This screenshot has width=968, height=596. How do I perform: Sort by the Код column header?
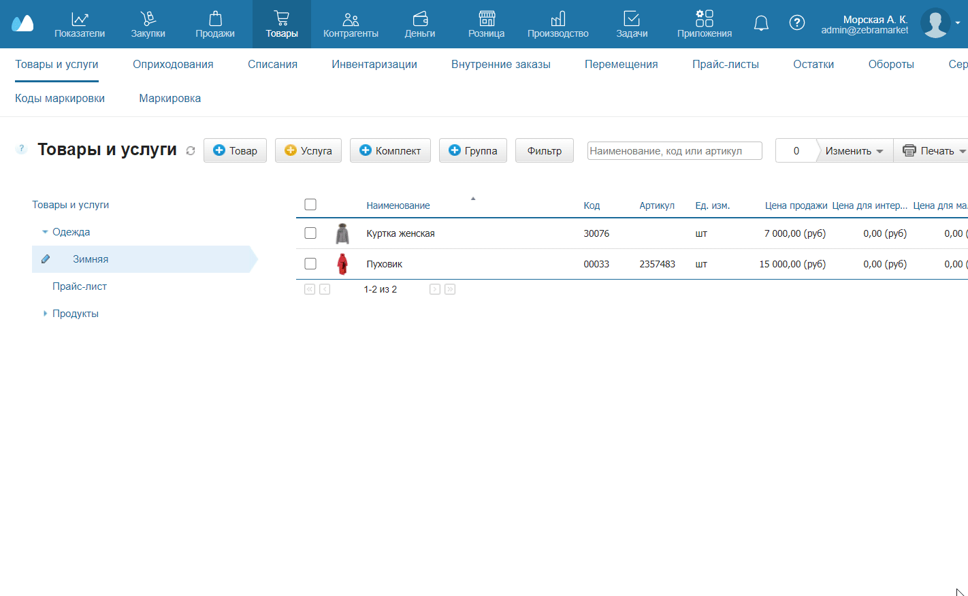(x=592, y=205)
